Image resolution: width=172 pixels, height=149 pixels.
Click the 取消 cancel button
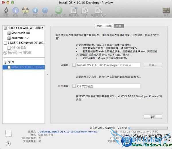(x=153, y=117)
